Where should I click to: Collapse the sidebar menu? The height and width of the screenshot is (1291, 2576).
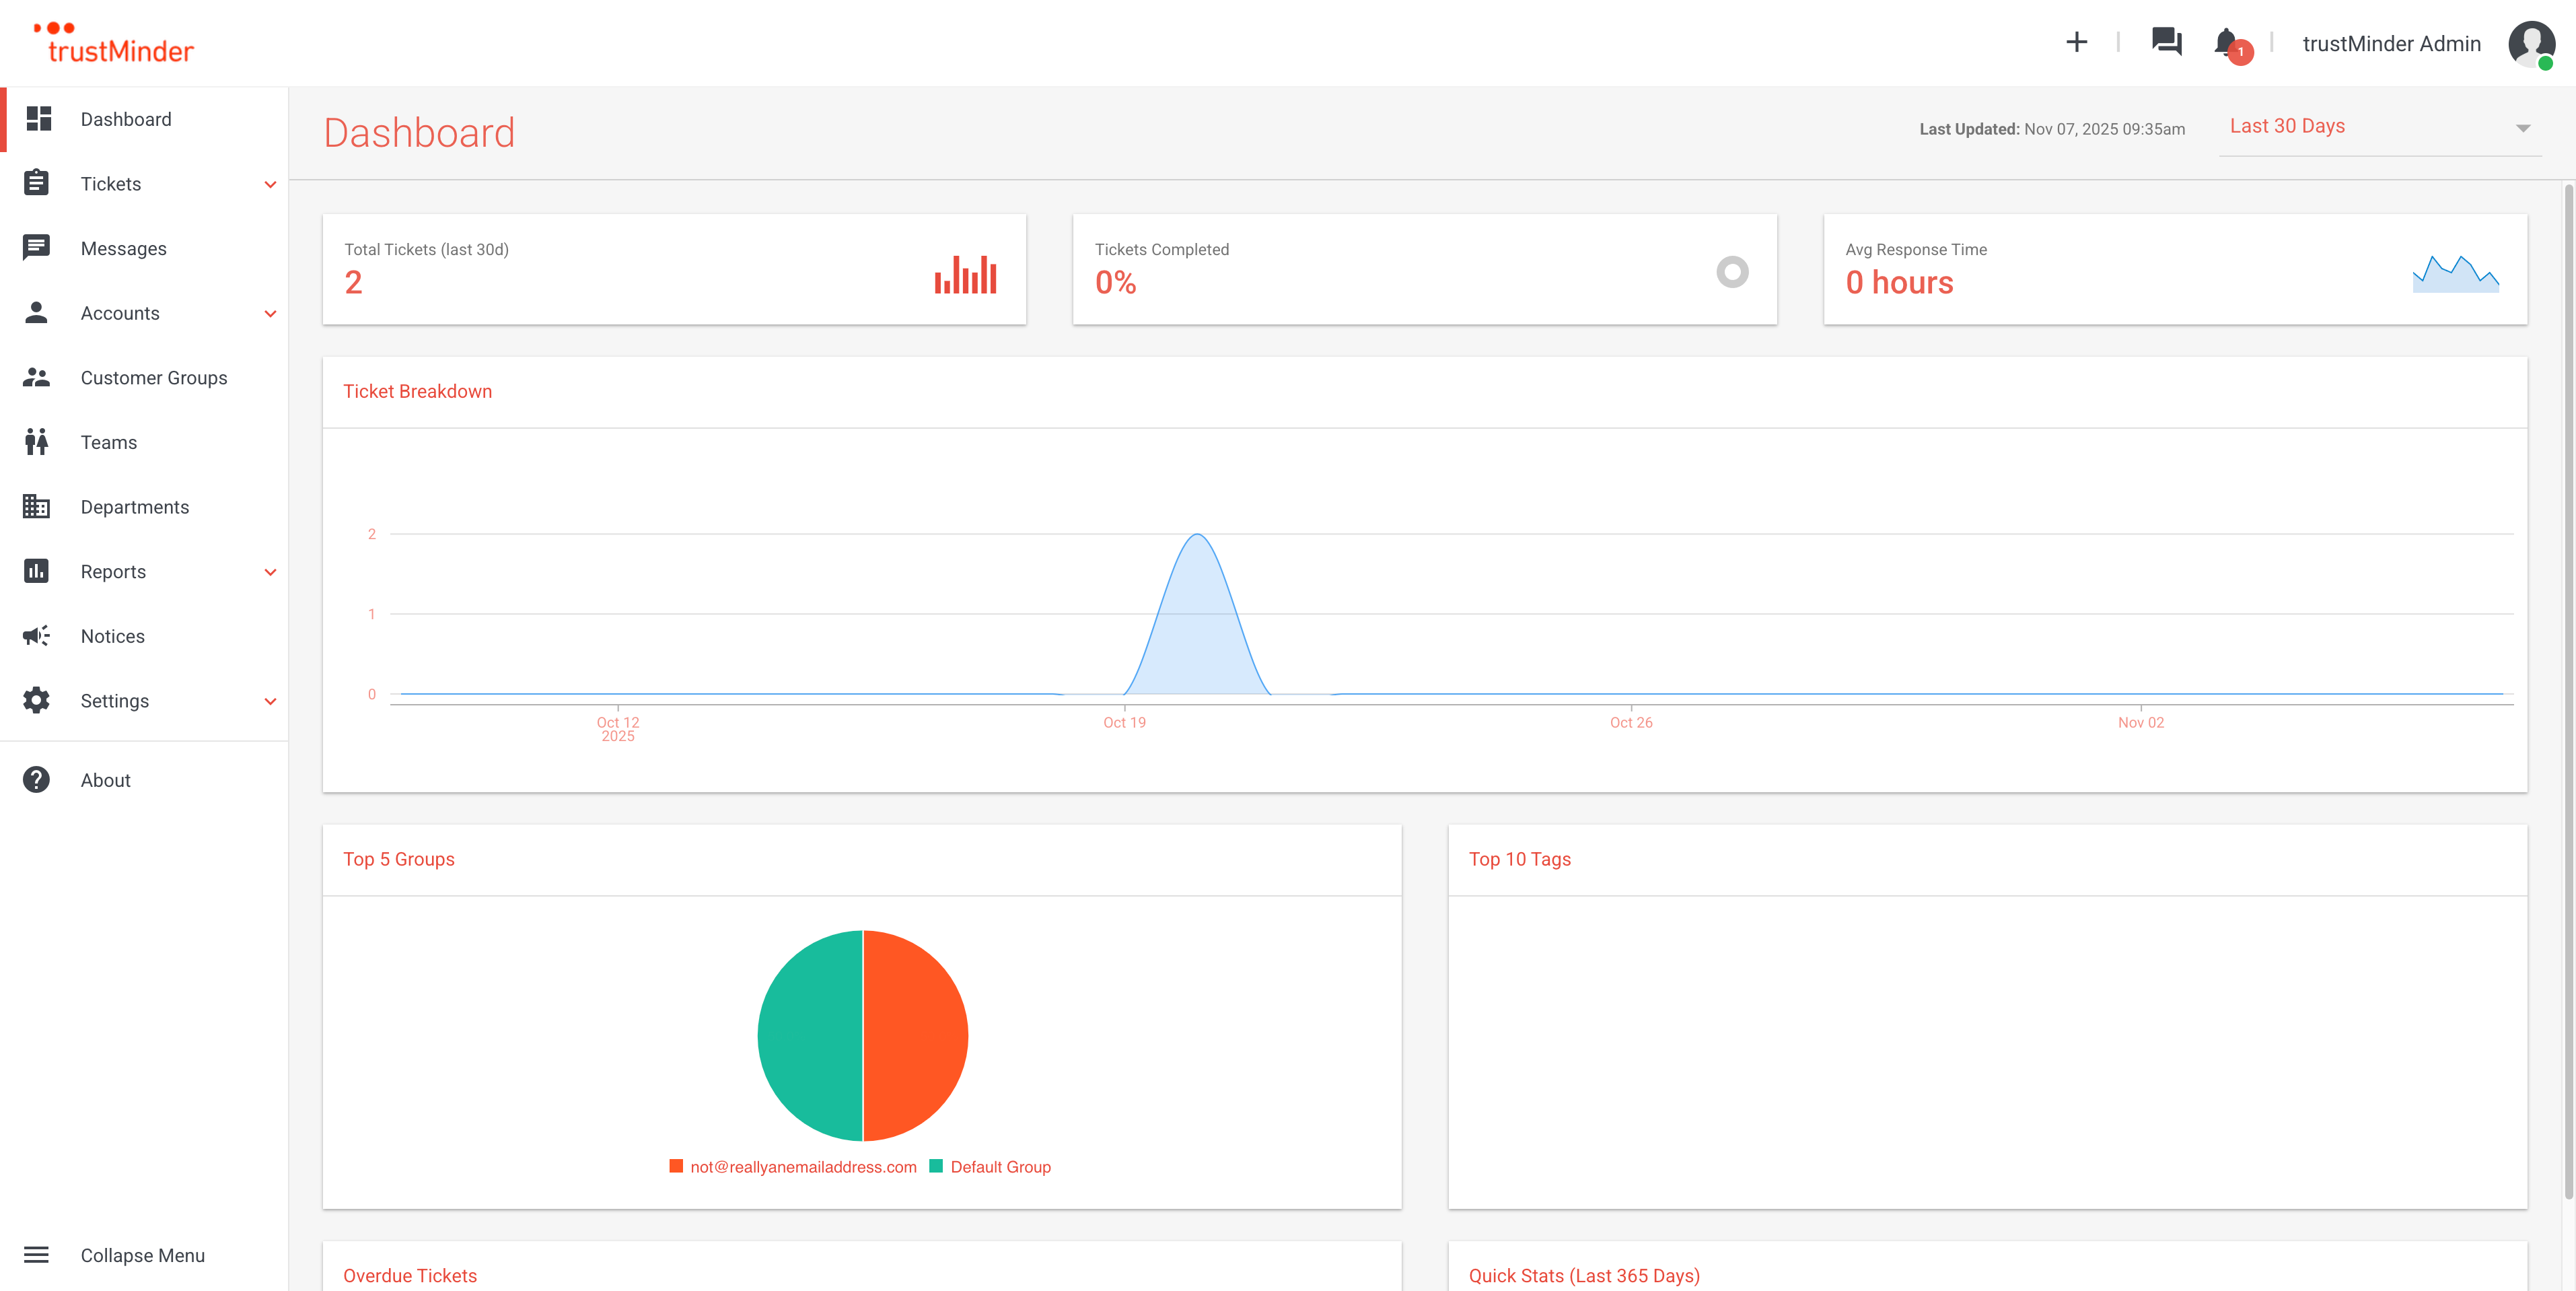pos(142,1255)
